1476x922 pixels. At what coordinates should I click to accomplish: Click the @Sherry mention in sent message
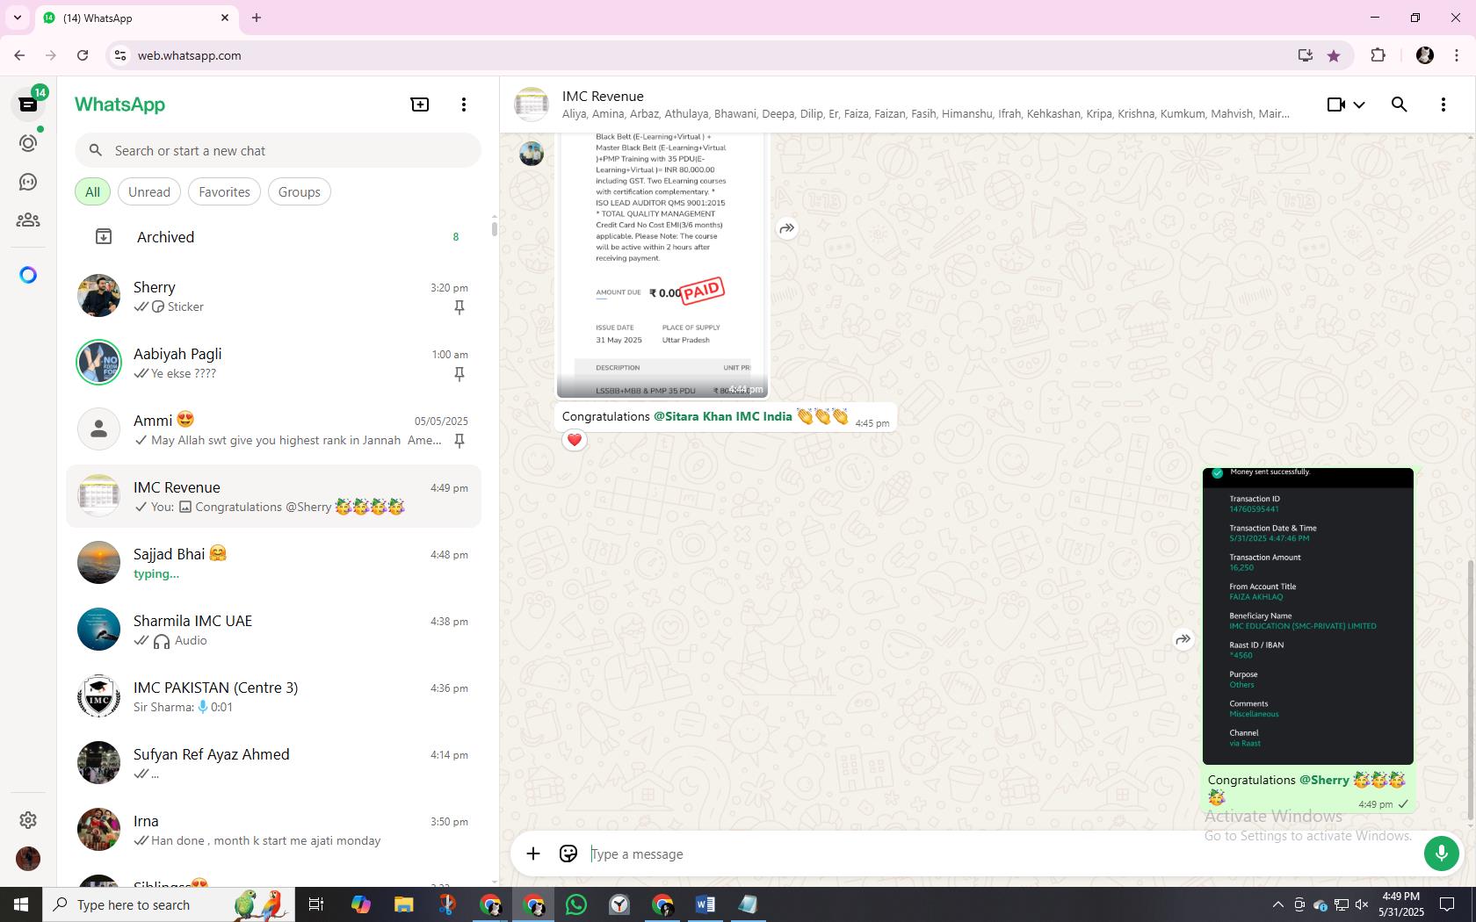pyautogui.click(x=1324, y=780)
